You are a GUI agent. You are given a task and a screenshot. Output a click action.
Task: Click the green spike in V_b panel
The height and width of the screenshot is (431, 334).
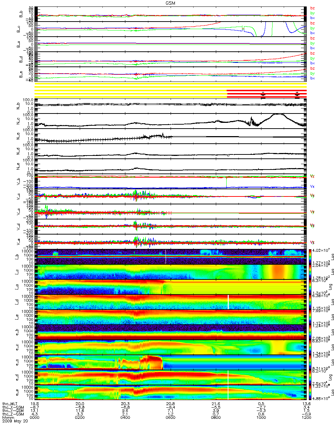pos(226,182)
